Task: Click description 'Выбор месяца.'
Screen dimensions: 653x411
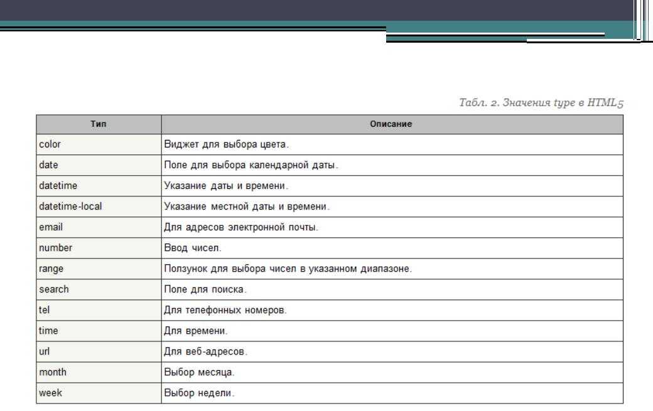Action: click(200, 372)
